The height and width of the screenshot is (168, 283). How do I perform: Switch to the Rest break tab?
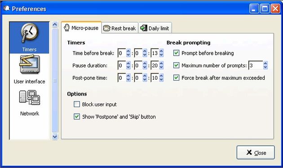click(x=120, y=28)
